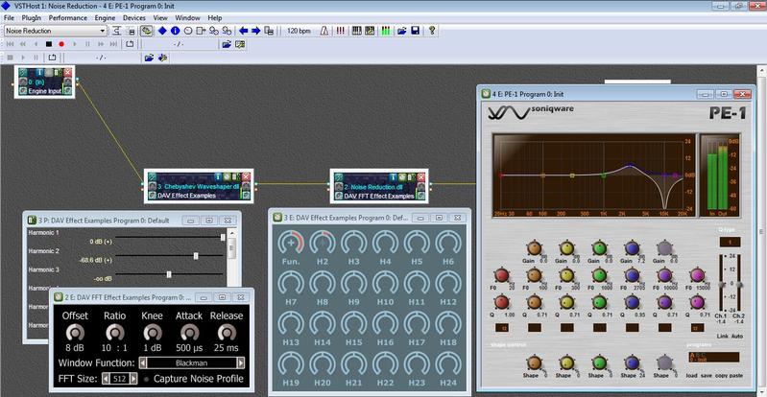Click the paste program button
Screen dimensions: 767x397
[736, 376]
